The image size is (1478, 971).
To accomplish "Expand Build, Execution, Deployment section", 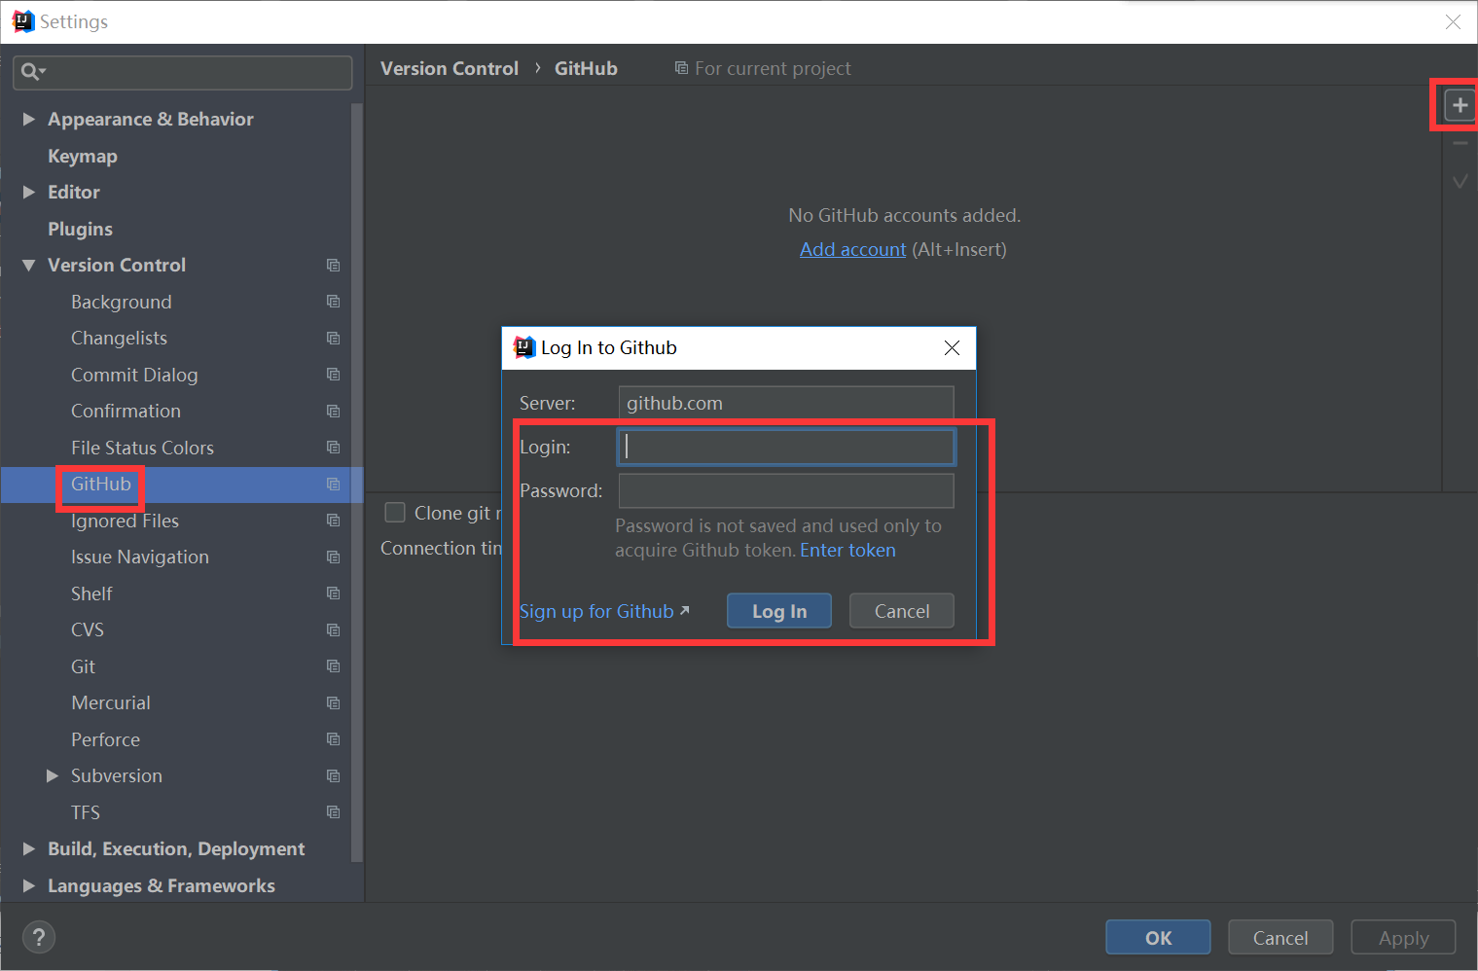I will 28,848.
